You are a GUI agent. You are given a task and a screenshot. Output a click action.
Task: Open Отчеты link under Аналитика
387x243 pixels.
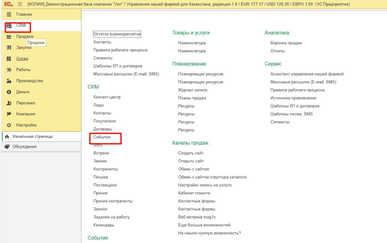tap(278, 51)
